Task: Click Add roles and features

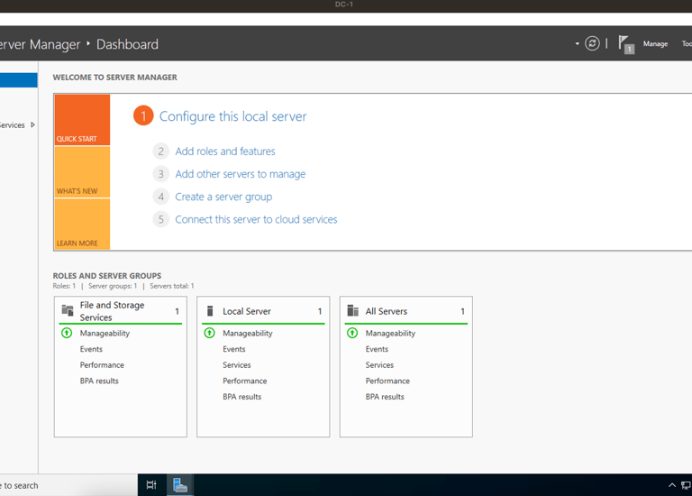Action: pyautogui.click(x=225, y=151)
